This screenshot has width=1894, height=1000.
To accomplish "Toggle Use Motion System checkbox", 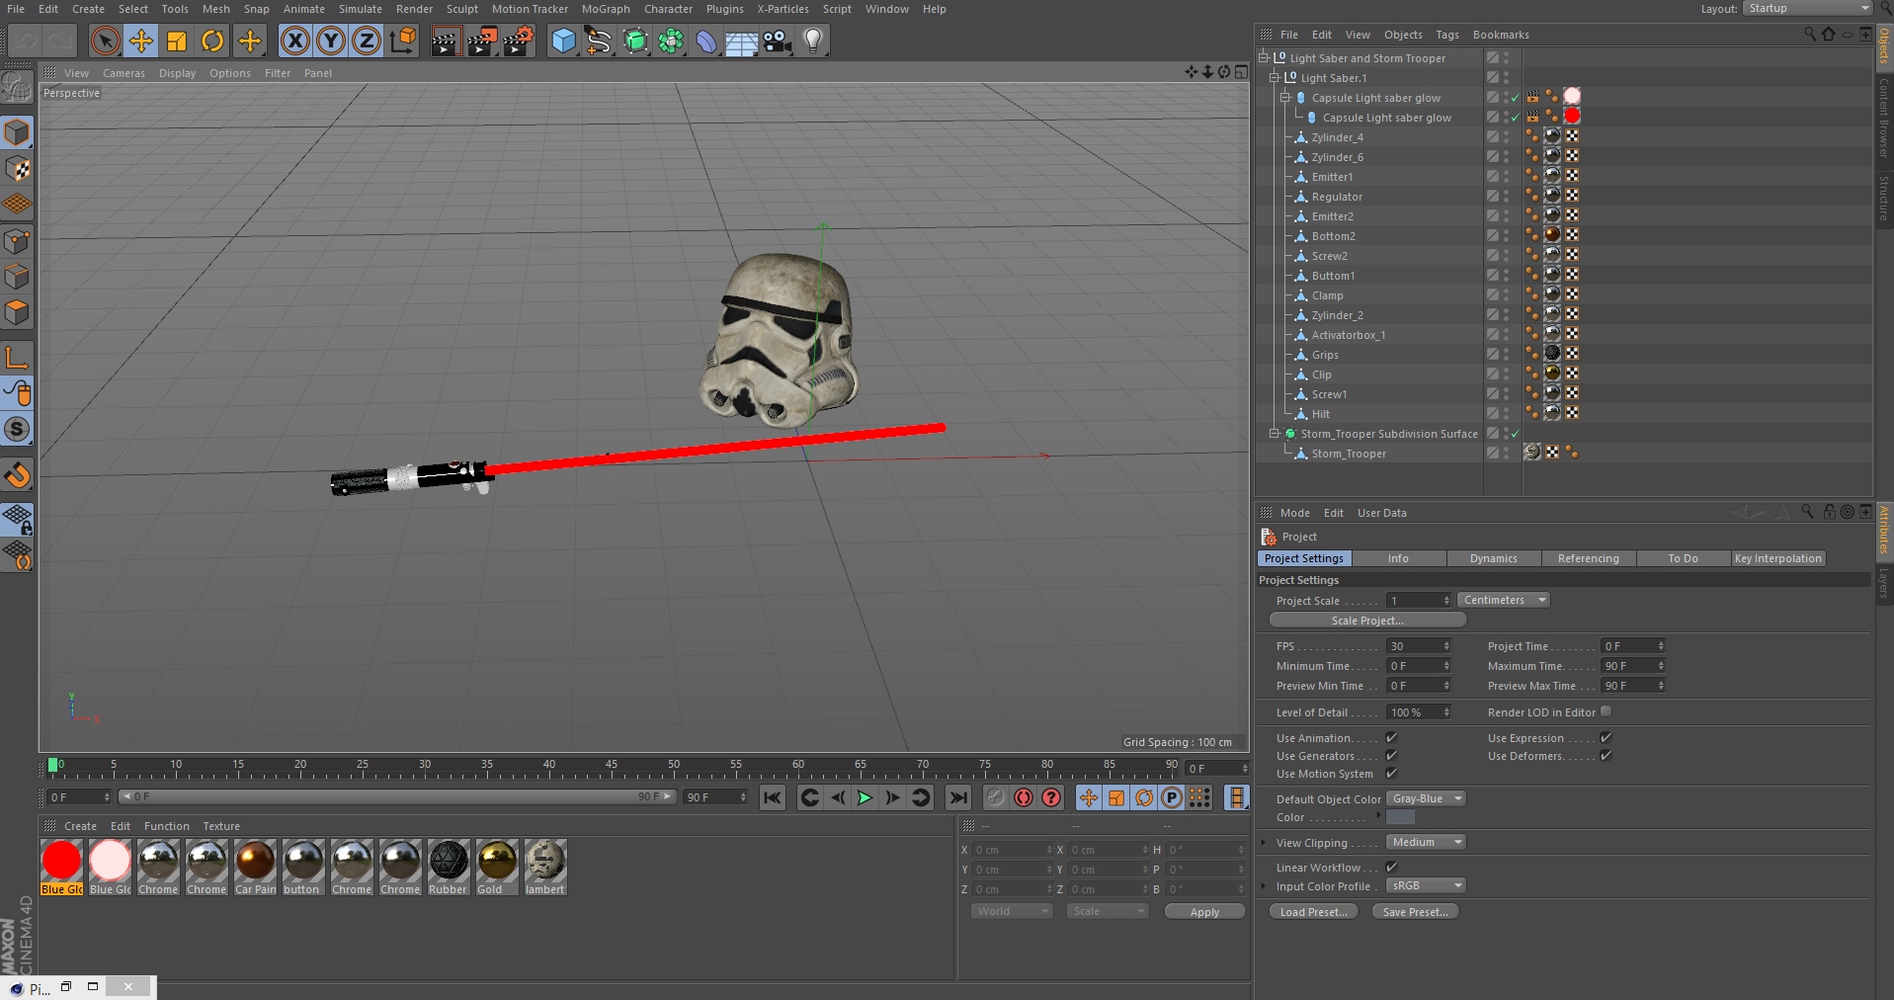I will click(1391, 773).
